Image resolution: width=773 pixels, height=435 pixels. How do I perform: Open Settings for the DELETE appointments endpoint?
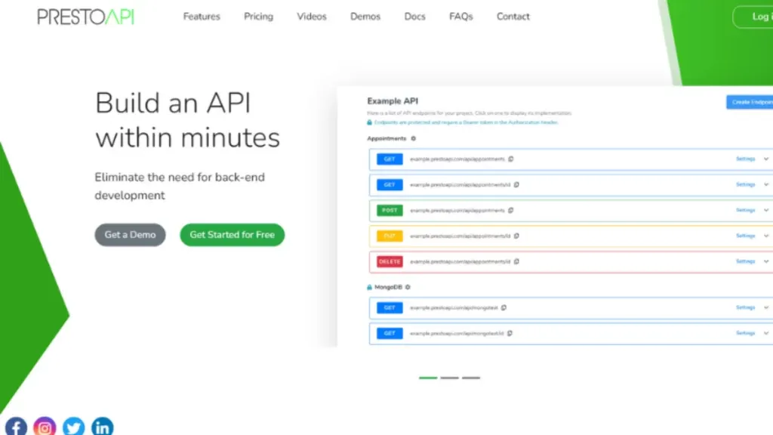click(x=745, y=261)
